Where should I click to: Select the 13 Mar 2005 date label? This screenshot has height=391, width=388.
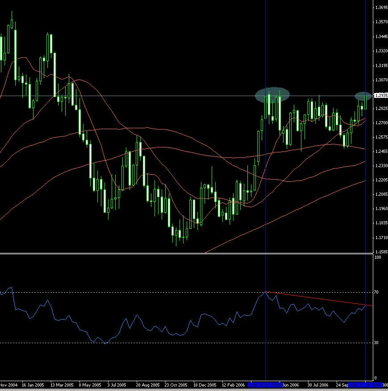click(62, 385)
